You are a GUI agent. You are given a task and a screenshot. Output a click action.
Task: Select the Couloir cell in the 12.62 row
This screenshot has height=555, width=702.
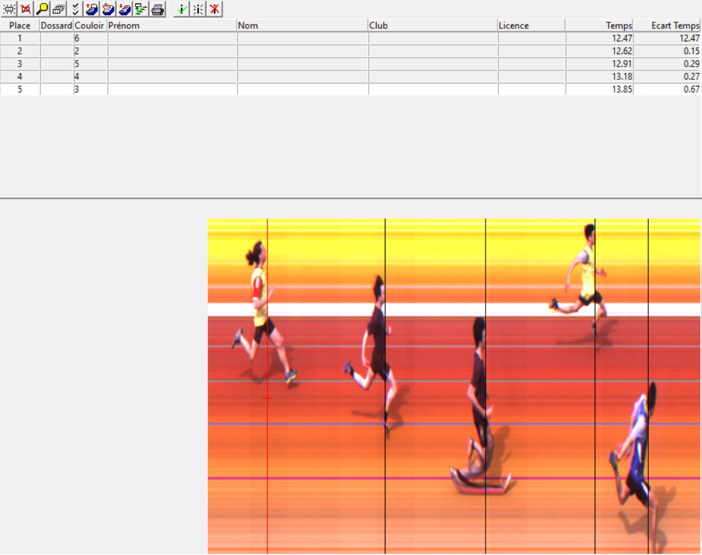point(91,51)
